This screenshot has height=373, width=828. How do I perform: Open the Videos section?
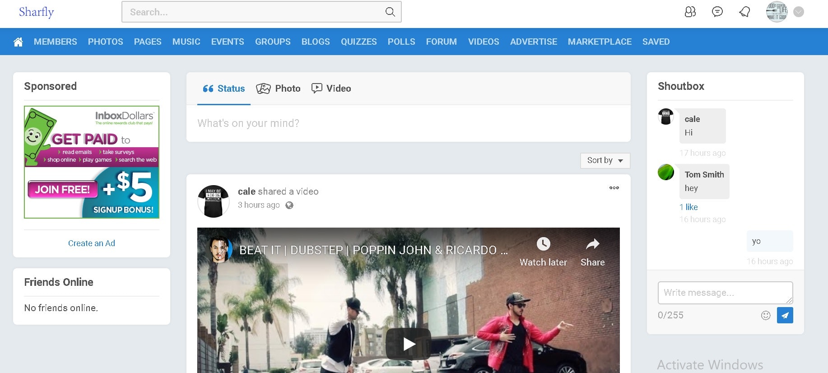coord(484,42)
